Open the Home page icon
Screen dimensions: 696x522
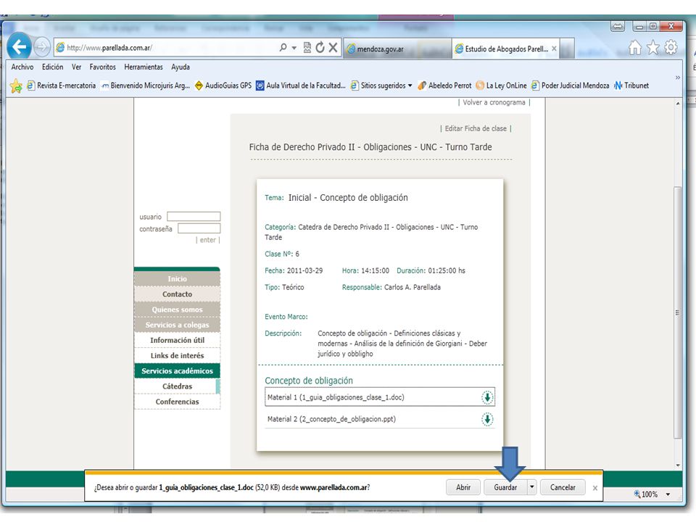coord(635,47)
